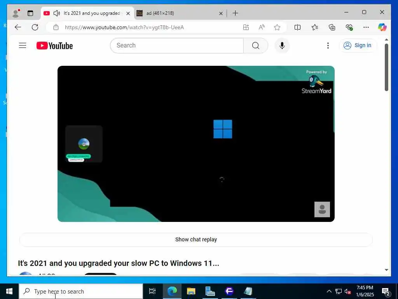Screen dimensions: 398x299
Task: Open Microsoft Edge from the taskbar
Action: [172, 291]
